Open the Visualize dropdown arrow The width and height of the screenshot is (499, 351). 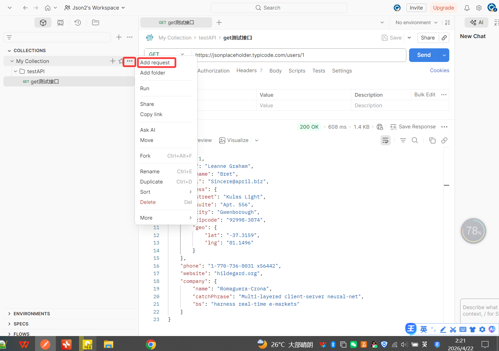click(256, 140)
